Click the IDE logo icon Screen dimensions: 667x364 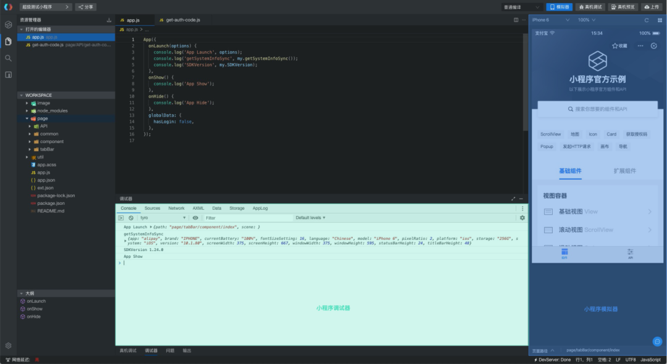pos(8,7)
